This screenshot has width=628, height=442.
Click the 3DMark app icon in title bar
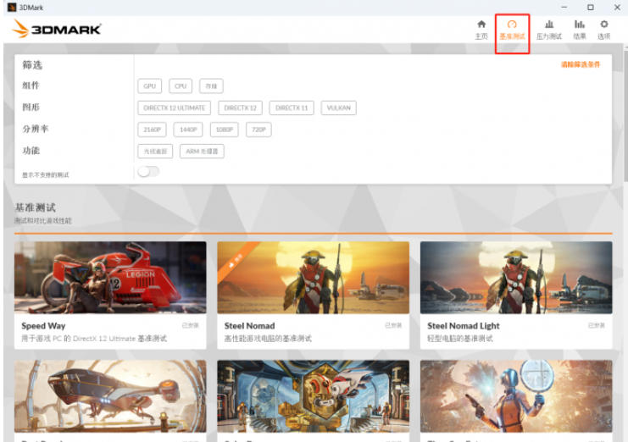tap(11, 7)
